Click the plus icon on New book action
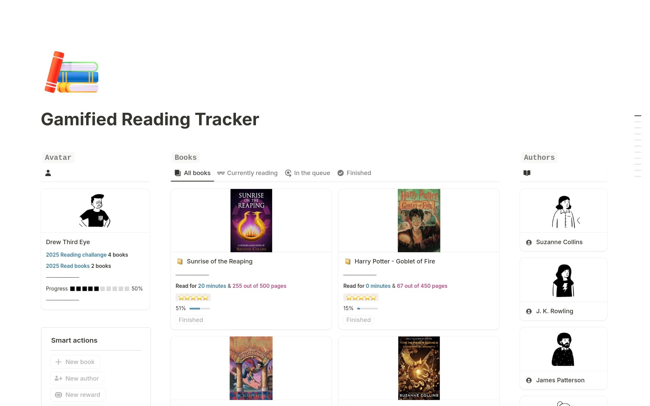Image resolution: width=650 pixels, height=406 pixels. tap(59, 362)
